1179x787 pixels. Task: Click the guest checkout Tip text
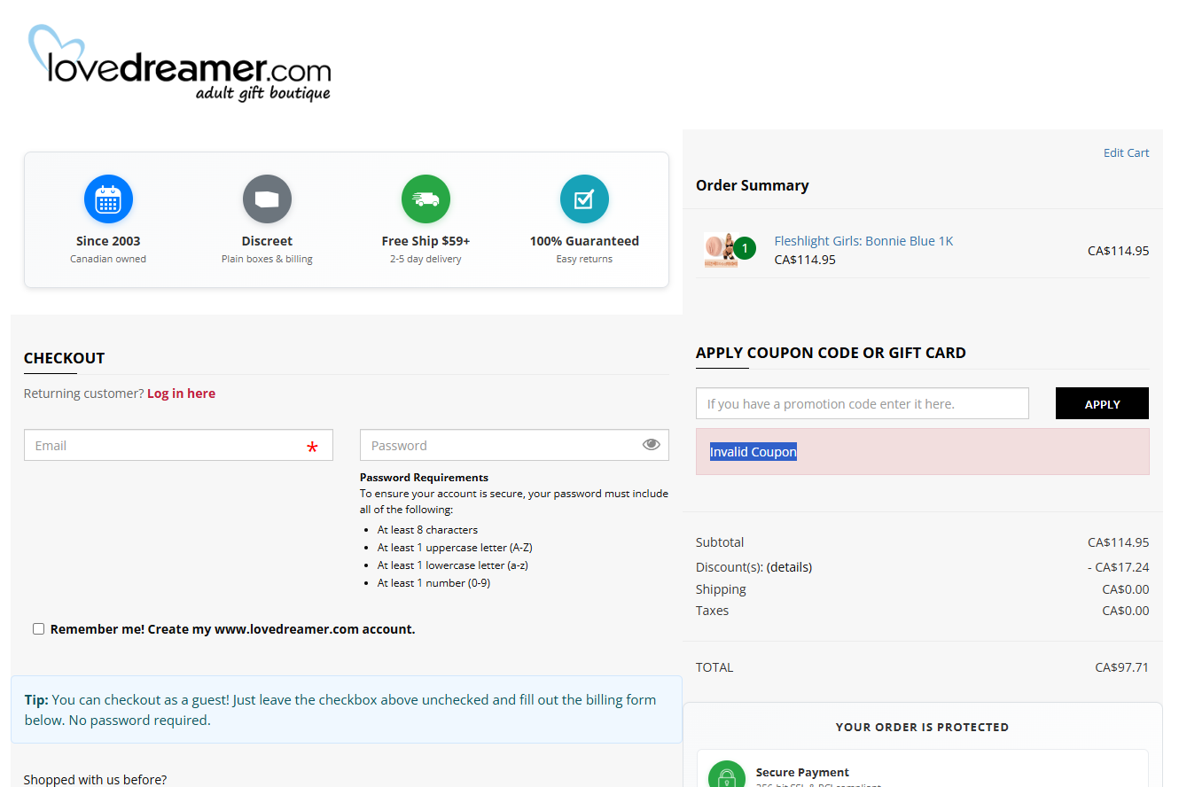(341, 710)
